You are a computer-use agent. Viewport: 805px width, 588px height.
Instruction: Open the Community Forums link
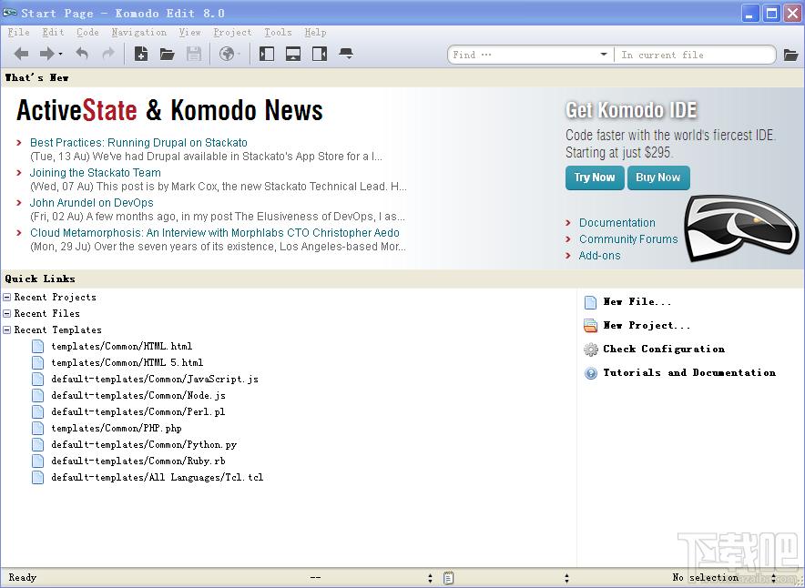pyautogui.click(x=628, y=239)
